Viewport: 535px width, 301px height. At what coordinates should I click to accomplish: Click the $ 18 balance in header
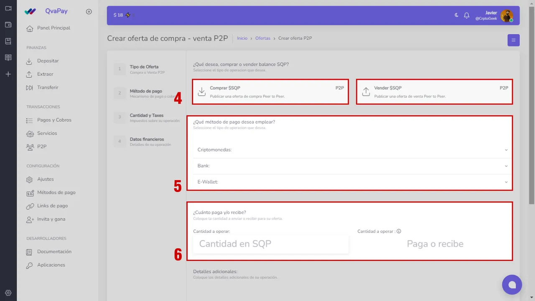tap(118, 15)
